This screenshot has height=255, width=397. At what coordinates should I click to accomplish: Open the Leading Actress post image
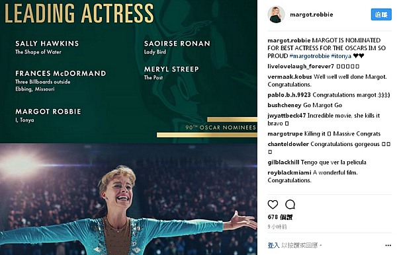[128, 127]
